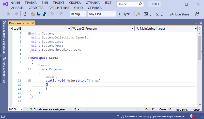Click the code cleanup broom icon
The height and width of the screenshot is (119, 204).
coord(75,109)
